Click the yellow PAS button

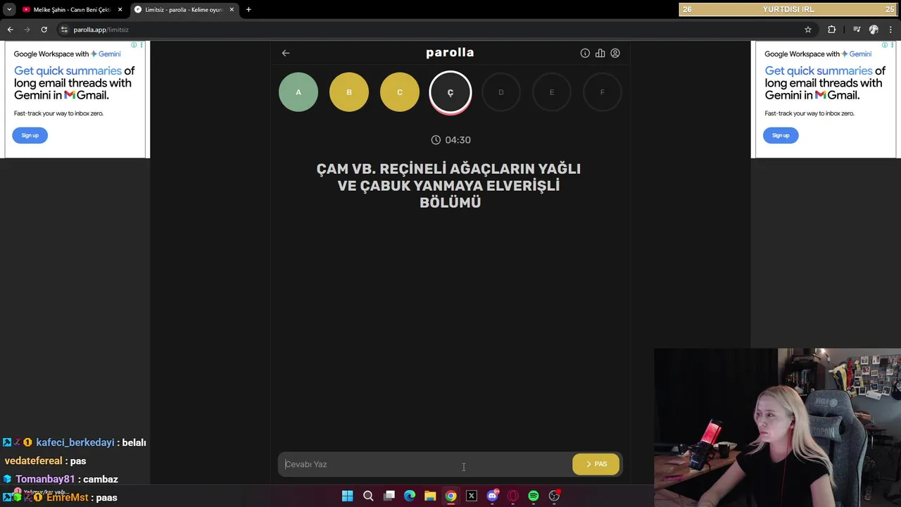click(596, 464)
